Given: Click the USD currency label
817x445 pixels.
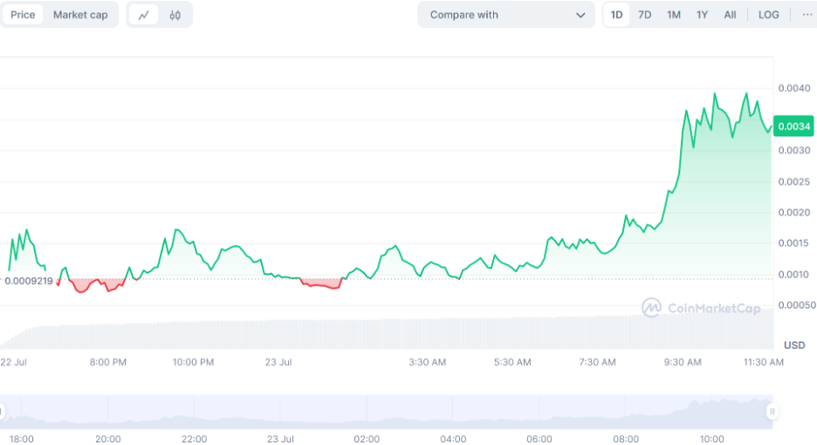Looking at the screenshot, I should tap(793, 345).
